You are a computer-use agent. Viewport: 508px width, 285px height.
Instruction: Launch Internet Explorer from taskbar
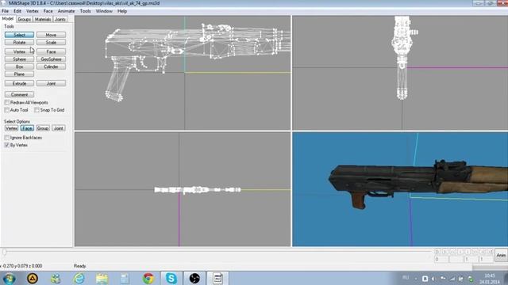pos(79,278)
